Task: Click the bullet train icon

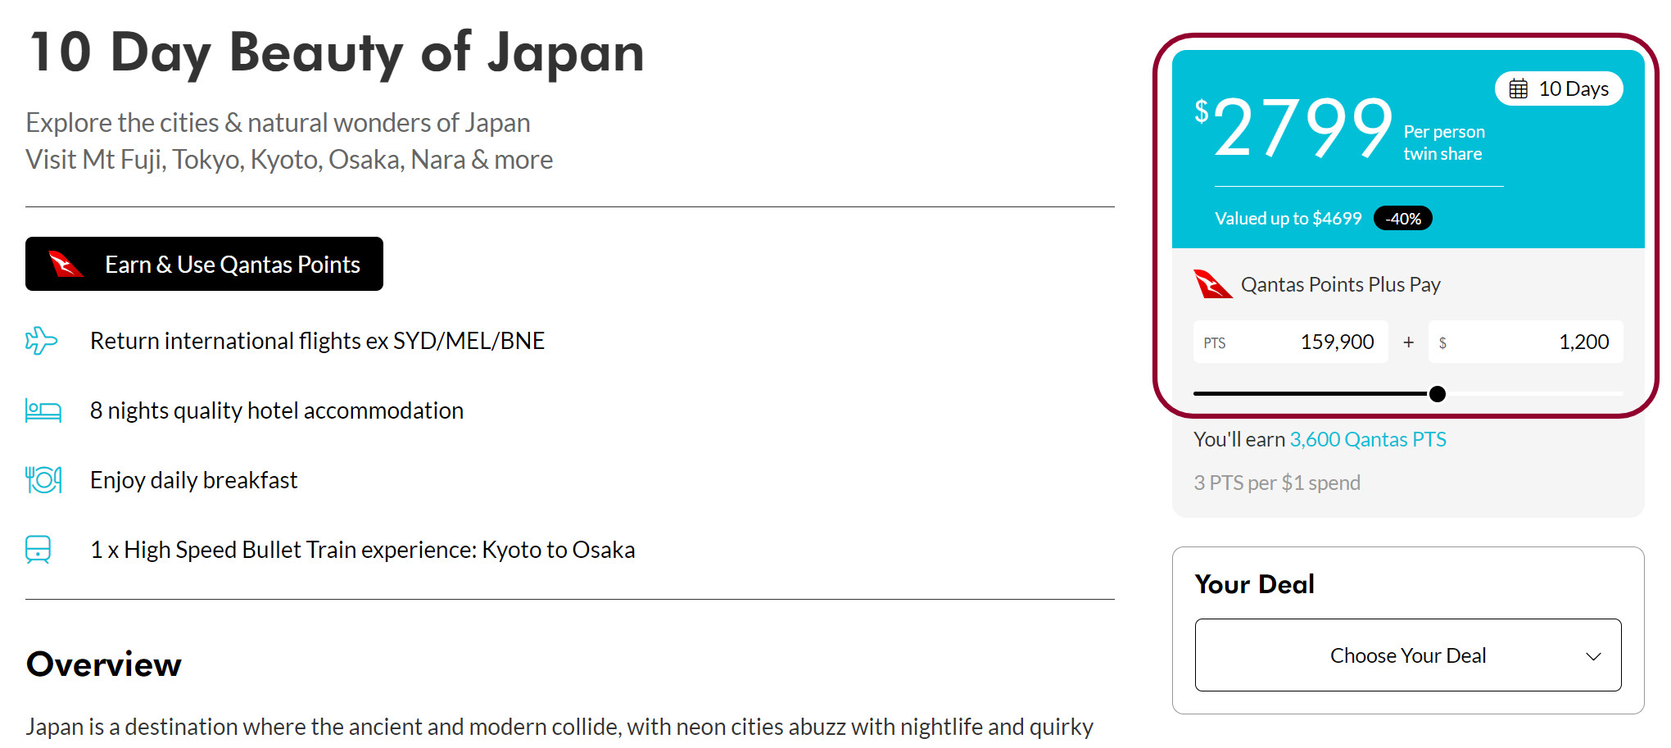Action: coord(38,550)
